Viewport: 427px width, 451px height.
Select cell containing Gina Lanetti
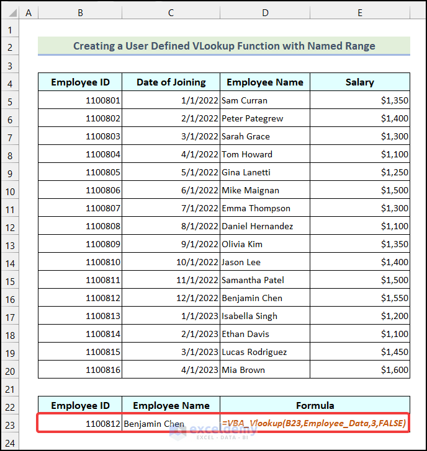(x=265, y=172)
